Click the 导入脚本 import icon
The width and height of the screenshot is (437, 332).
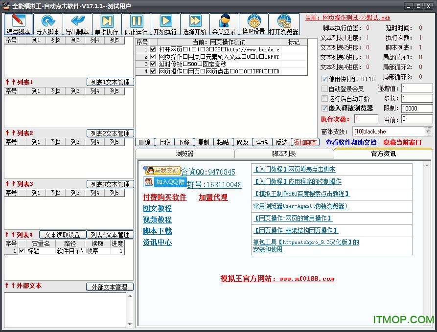point(48,24)
